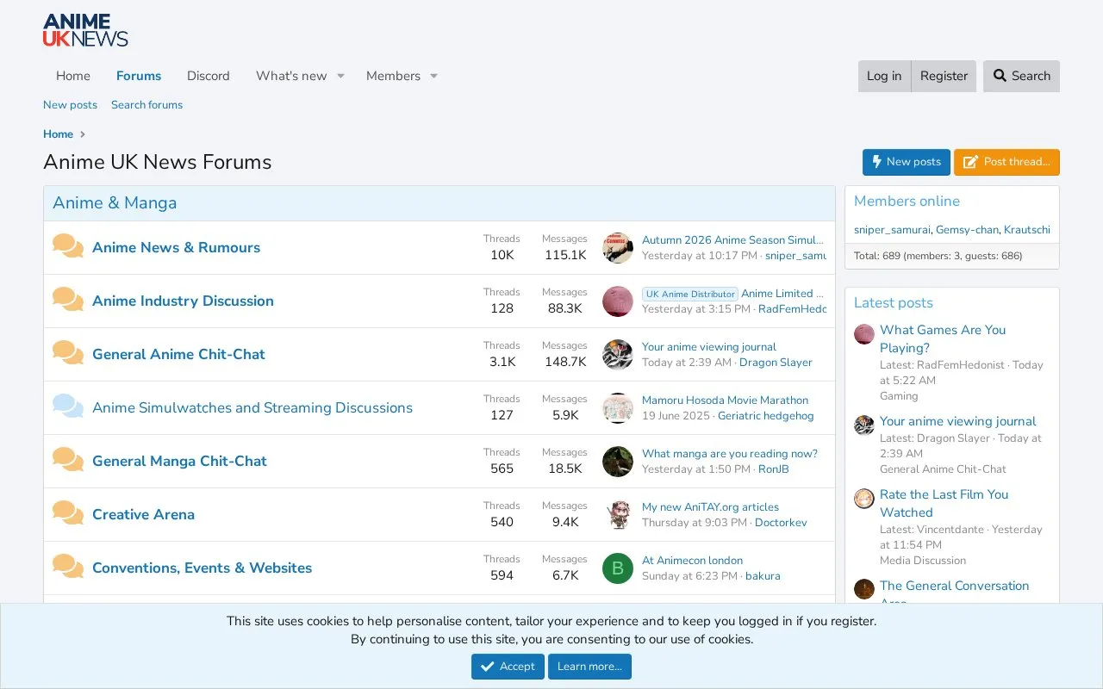
Task: Open the UK Anime Distributor thread prefix tag
Action: coord(689,294)
